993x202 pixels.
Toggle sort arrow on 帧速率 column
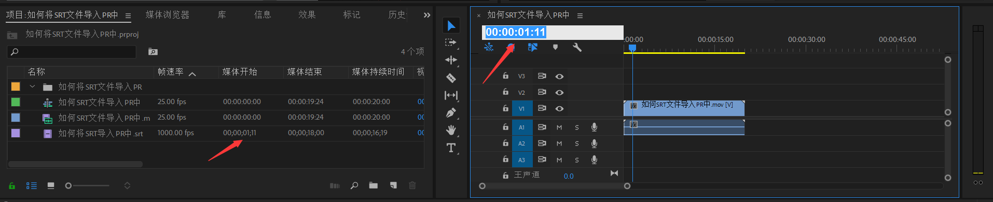tap(192, 74)
